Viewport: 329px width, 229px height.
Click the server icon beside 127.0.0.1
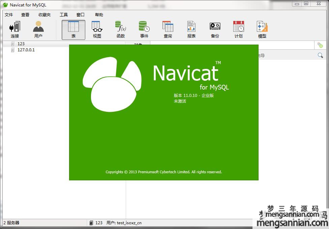tap(12, 50)
